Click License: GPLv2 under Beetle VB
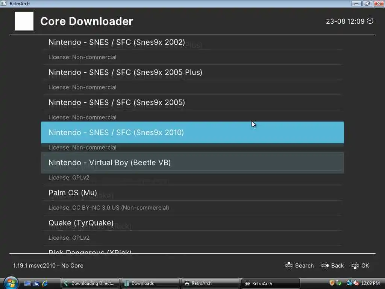 click(x=69, y=178)
